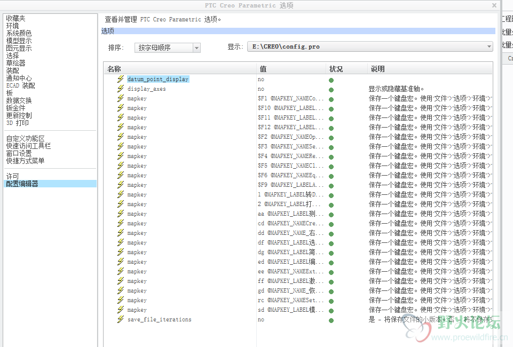Click lightning icon beside display_axes

tap(121, 89)
